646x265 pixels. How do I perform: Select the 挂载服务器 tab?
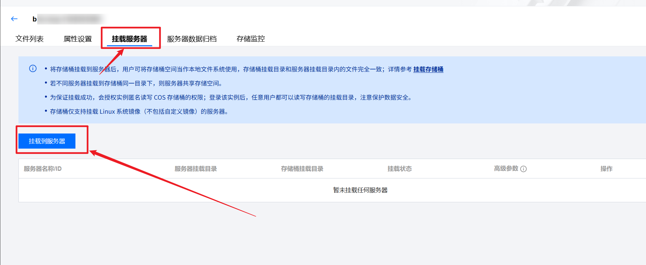(129, 39)
